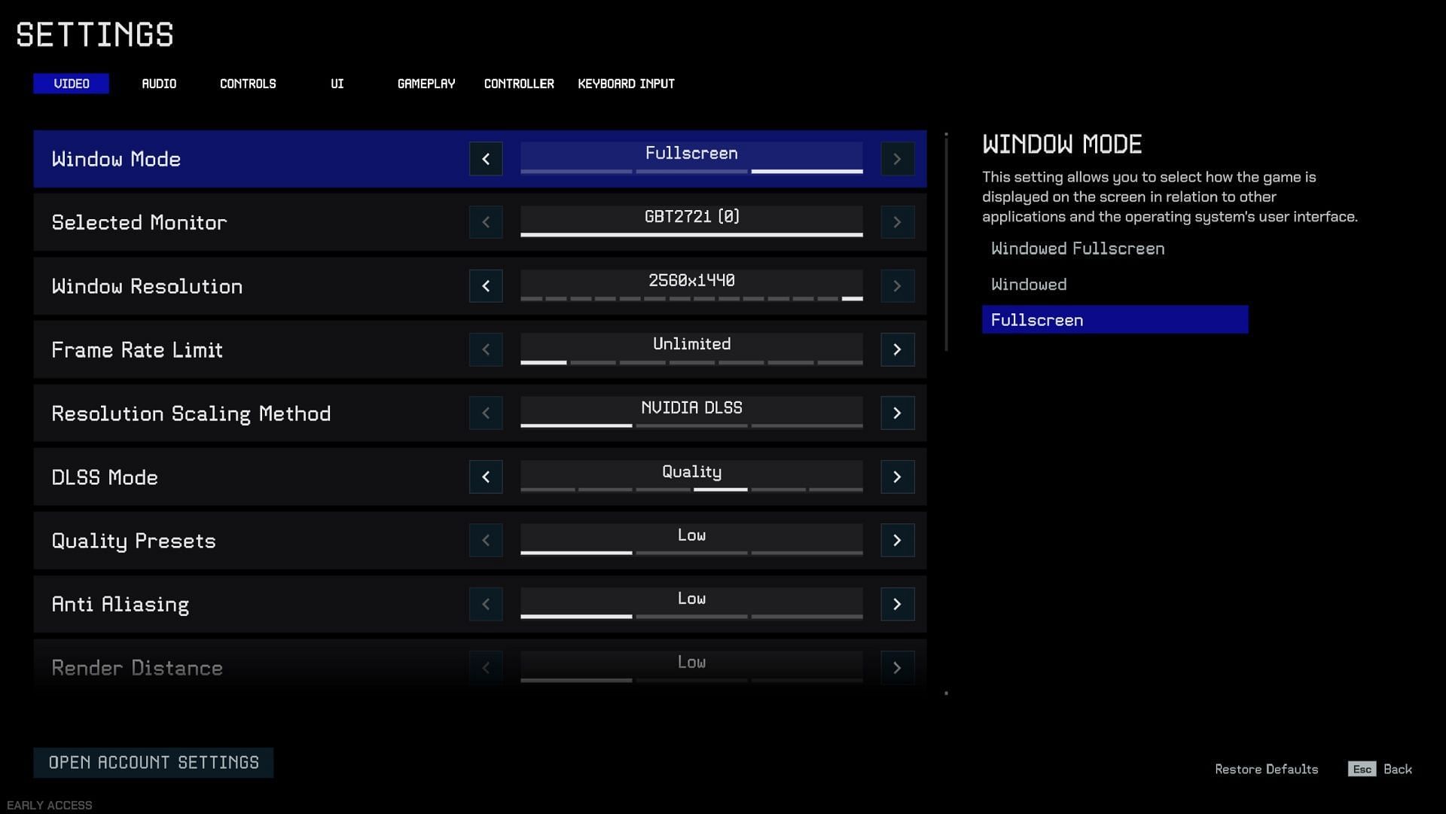Click the GAMEPLAY settings tab
The height and width of the screenshot is (814, 1446).
point(426,84)
